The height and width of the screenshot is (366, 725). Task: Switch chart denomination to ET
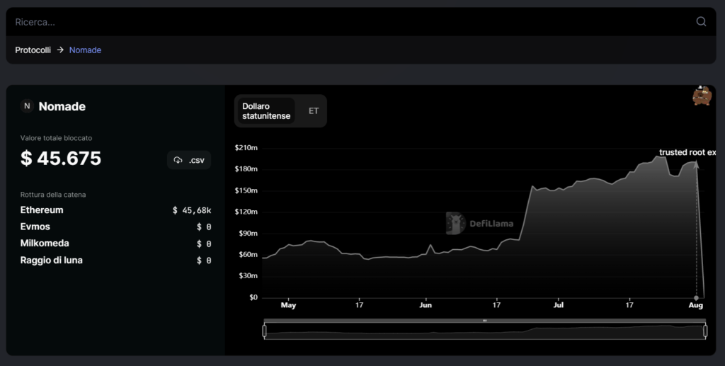[314, 111]
